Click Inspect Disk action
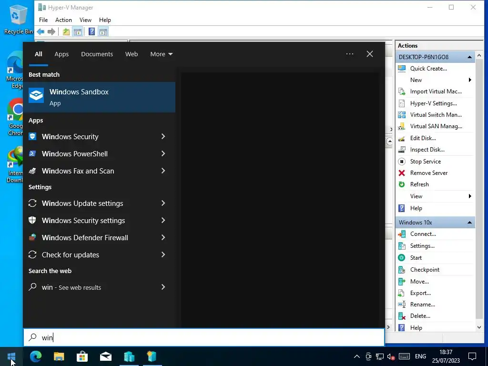 pyautogui.click(x=427, y=150)
